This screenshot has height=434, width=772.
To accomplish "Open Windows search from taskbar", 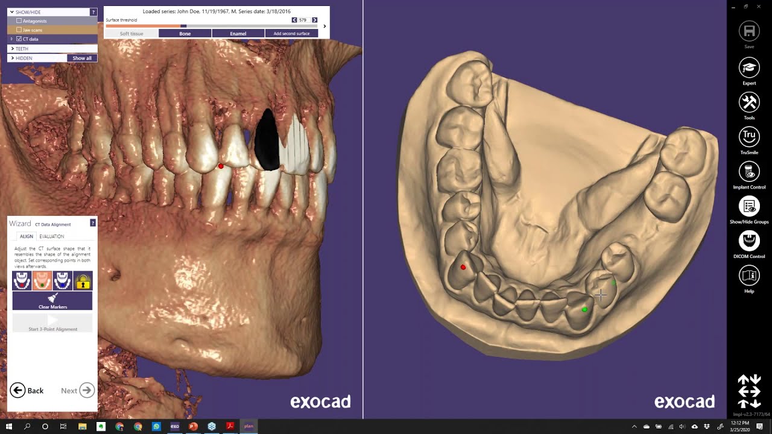I will [27, 426].
